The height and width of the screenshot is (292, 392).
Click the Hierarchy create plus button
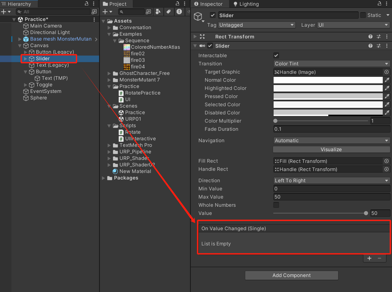[4, 12]
